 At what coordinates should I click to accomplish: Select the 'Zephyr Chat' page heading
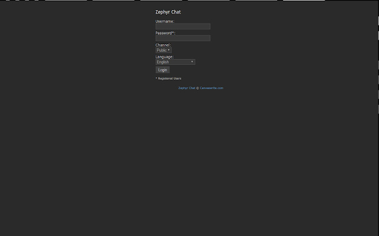(x=168, y=12)
